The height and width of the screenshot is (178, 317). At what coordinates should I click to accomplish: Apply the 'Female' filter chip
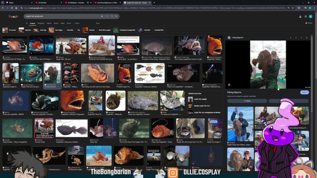[89, 30]
